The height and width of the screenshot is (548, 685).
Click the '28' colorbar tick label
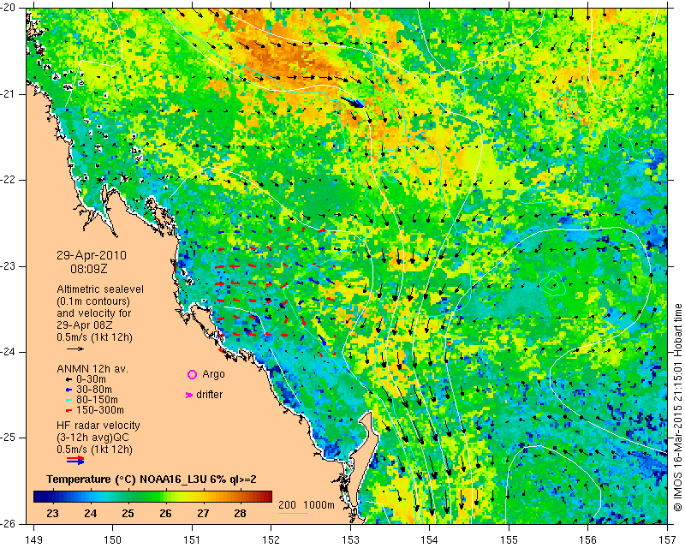[x=241, y=513]
